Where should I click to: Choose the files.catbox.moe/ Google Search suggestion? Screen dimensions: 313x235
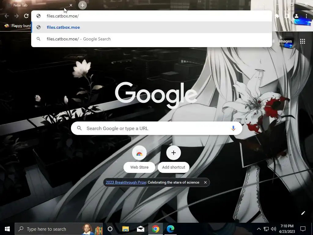[152, 39]
